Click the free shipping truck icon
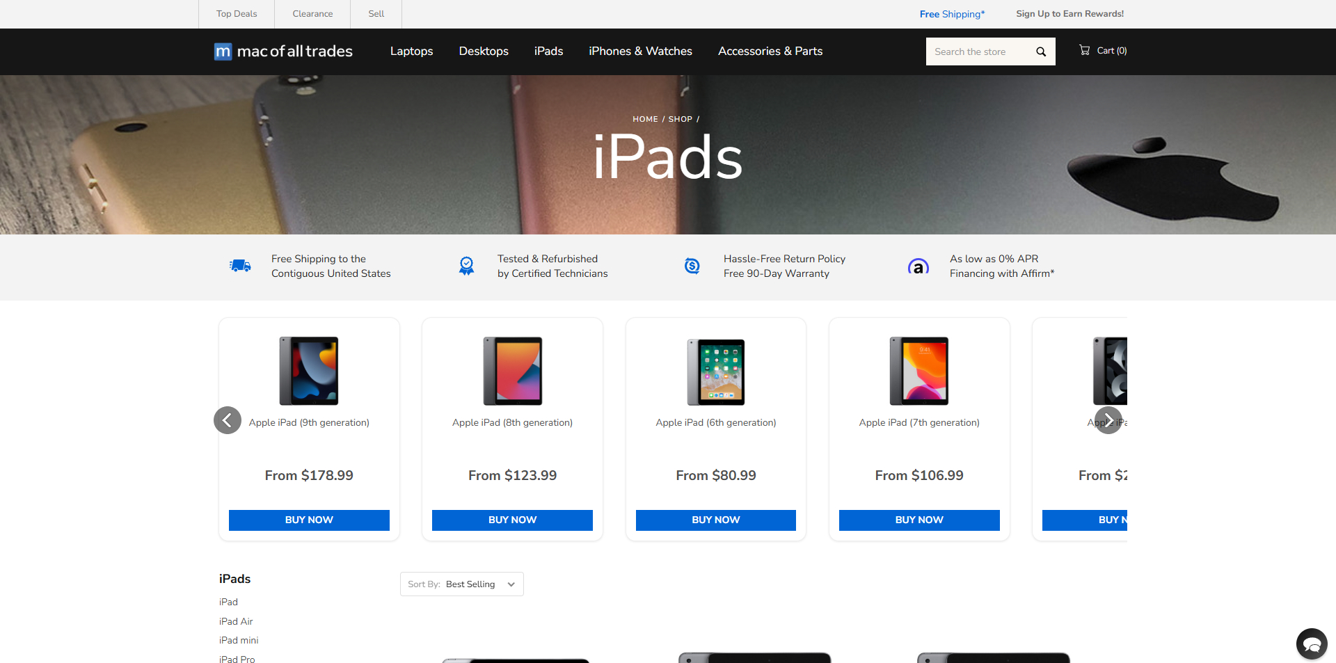This screenshot has height=663, width=1336. [x=240, y=266]
